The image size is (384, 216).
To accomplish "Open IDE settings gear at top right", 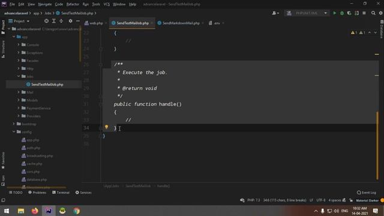I will pyautogui.click(x=381, y=13).
